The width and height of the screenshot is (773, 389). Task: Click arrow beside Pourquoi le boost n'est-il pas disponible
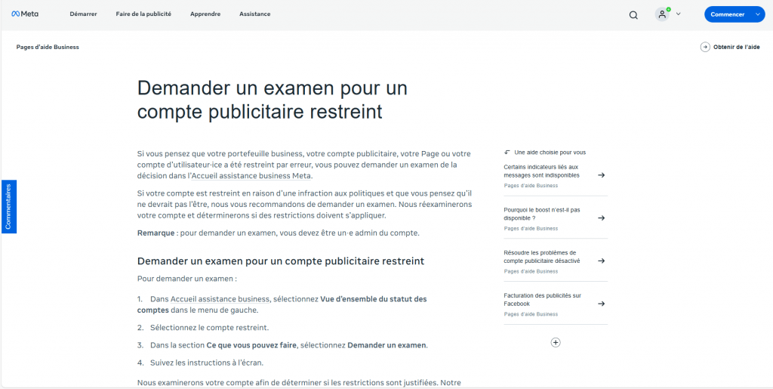(x=601, y=218)
